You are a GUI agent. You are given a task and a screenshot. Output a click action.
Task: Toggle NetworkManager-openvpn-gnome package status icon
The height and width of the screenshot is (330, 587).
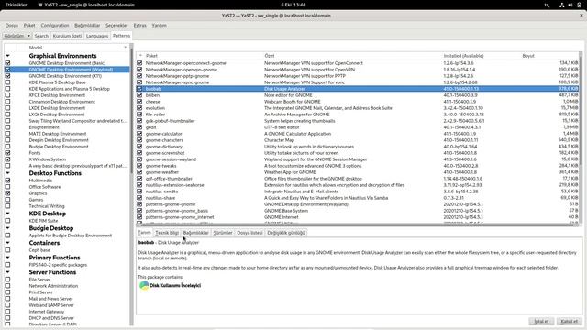coord(139,70)
